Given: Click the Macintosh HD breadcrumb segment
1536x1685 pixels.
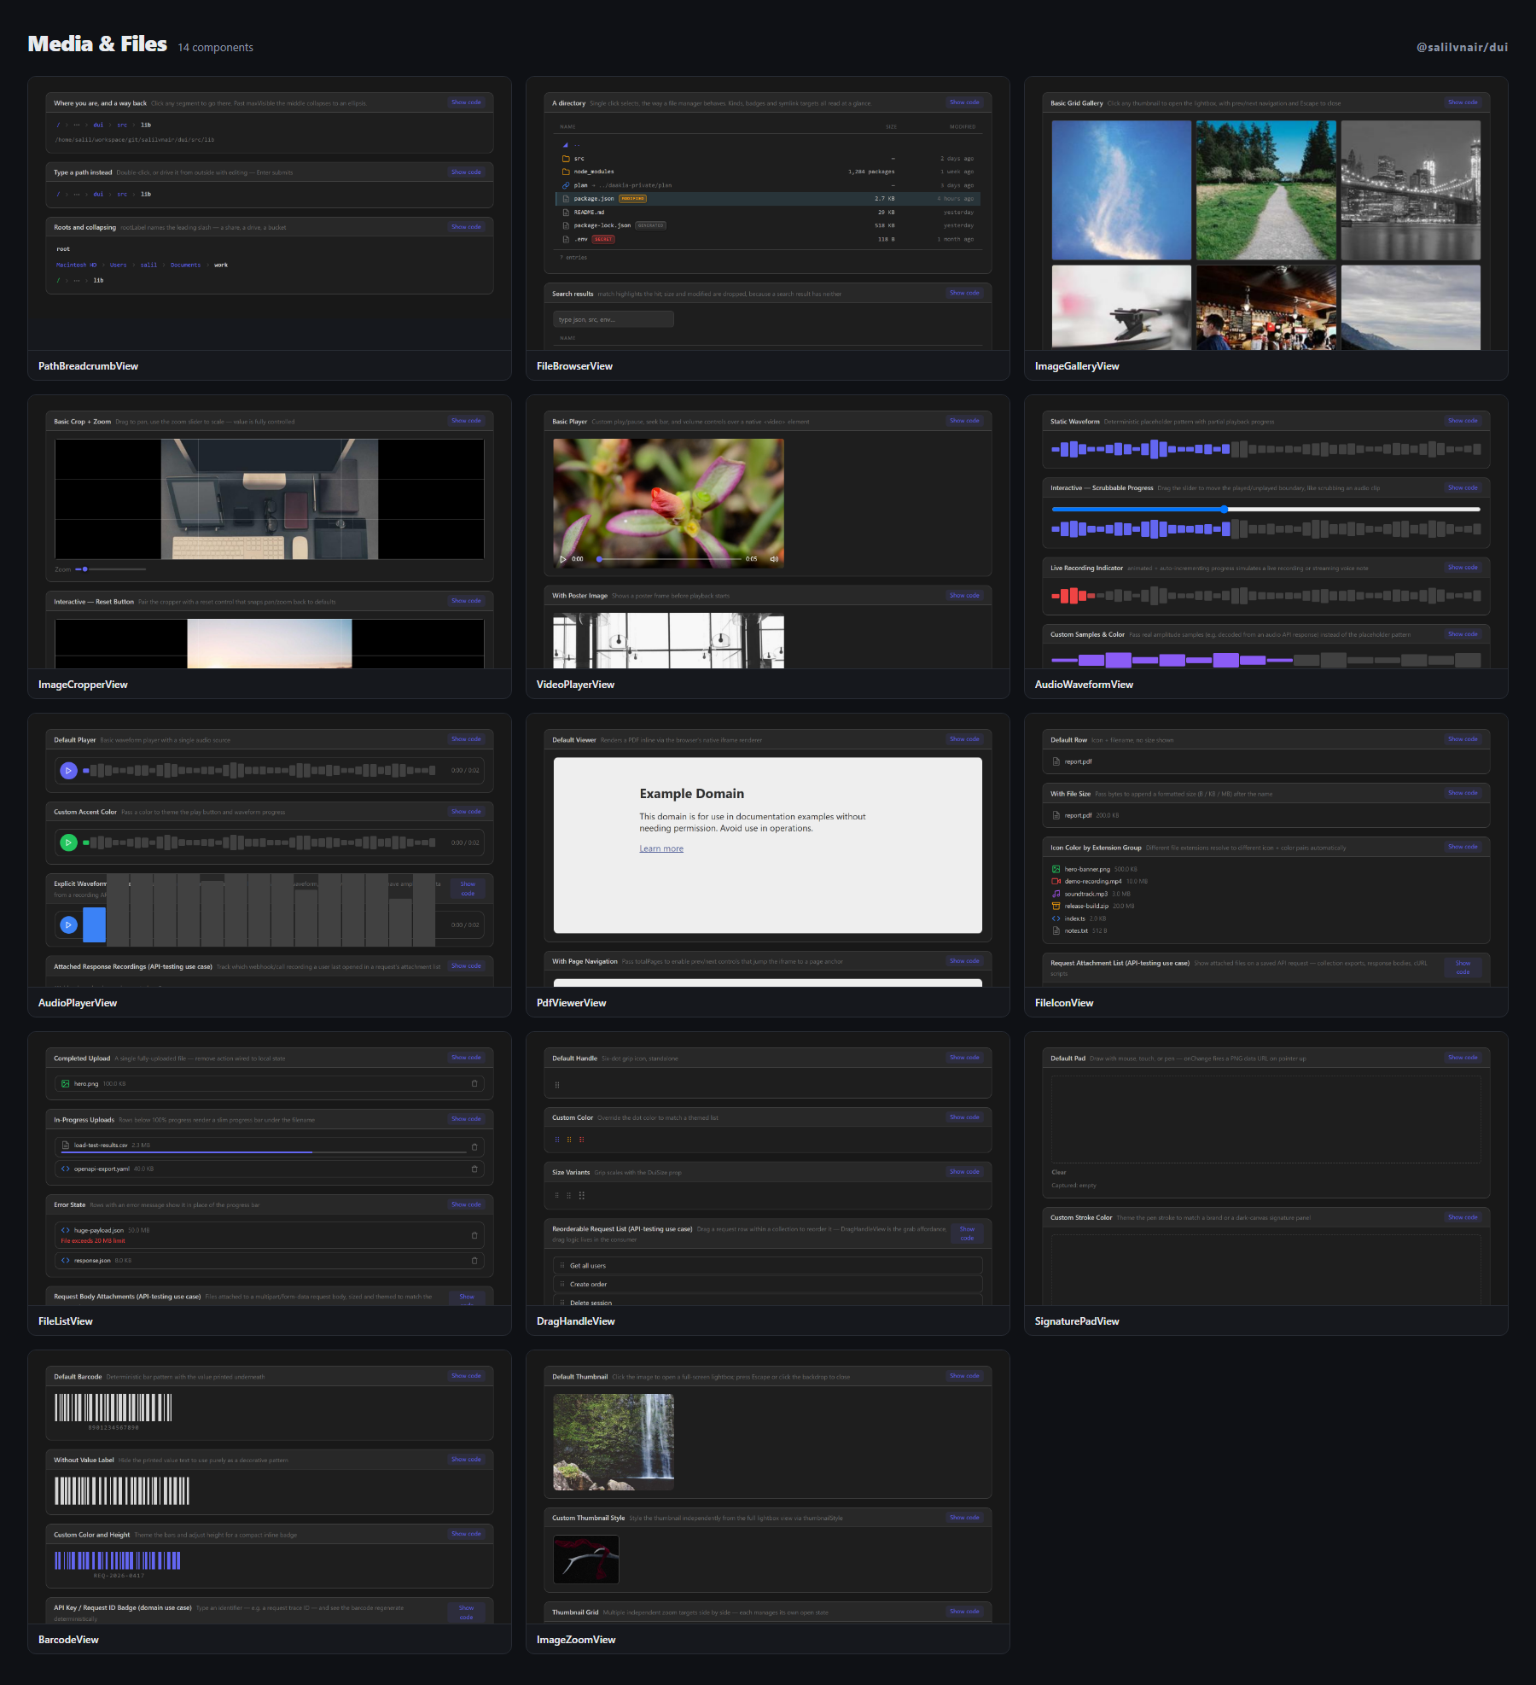Looking at the screenshot, I should tap(77, 265).
